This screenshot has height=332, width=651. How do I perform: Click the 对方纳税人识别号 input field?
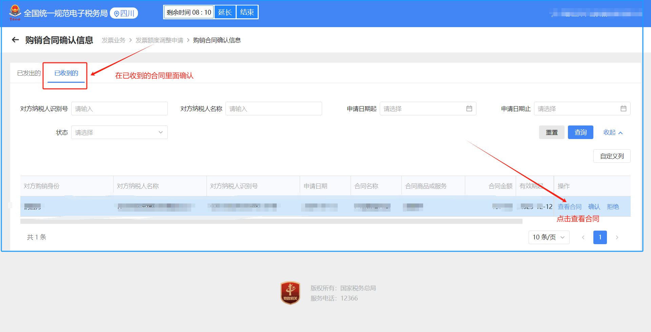tap(119, 109)
